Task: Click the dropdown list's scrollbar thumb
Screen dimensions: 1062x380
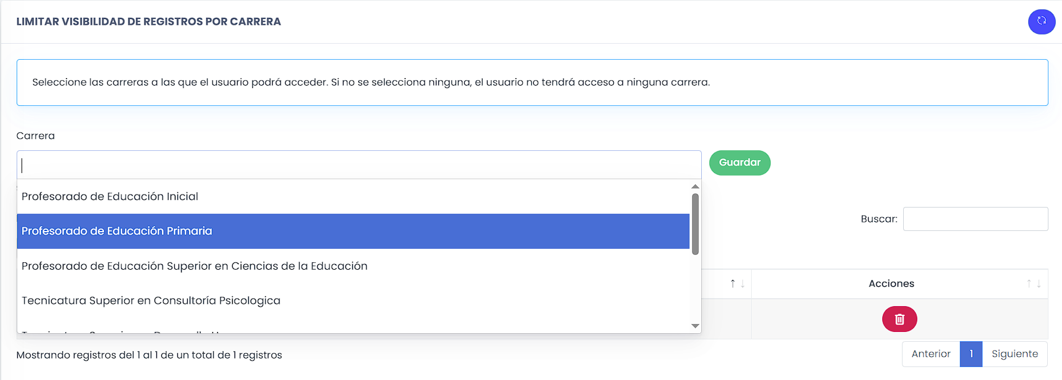Action: tap(695, 224)
